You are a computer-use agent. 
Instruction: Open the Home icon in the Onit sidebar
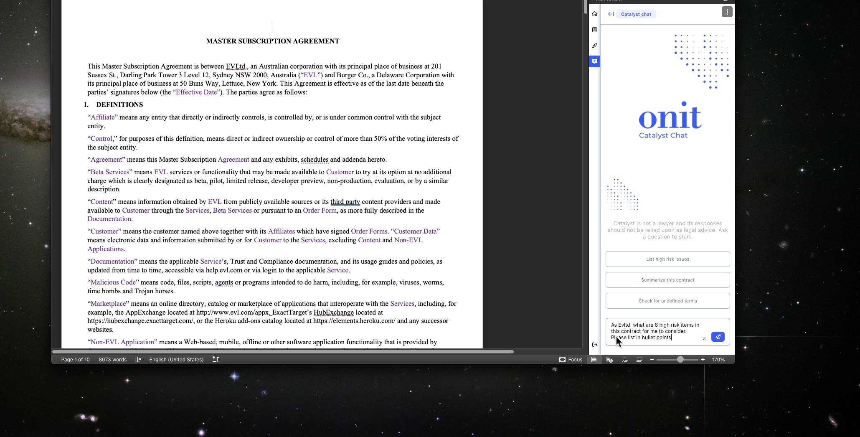coord(595,14)
